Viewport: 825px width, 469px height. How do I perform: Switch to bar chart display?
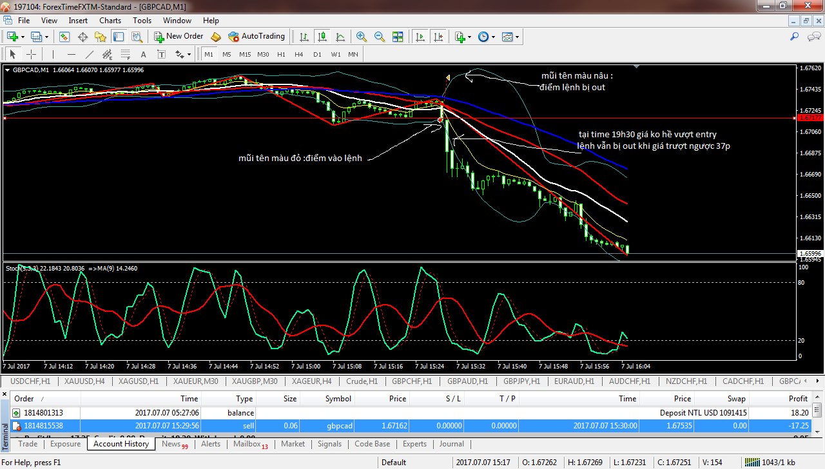303,37
